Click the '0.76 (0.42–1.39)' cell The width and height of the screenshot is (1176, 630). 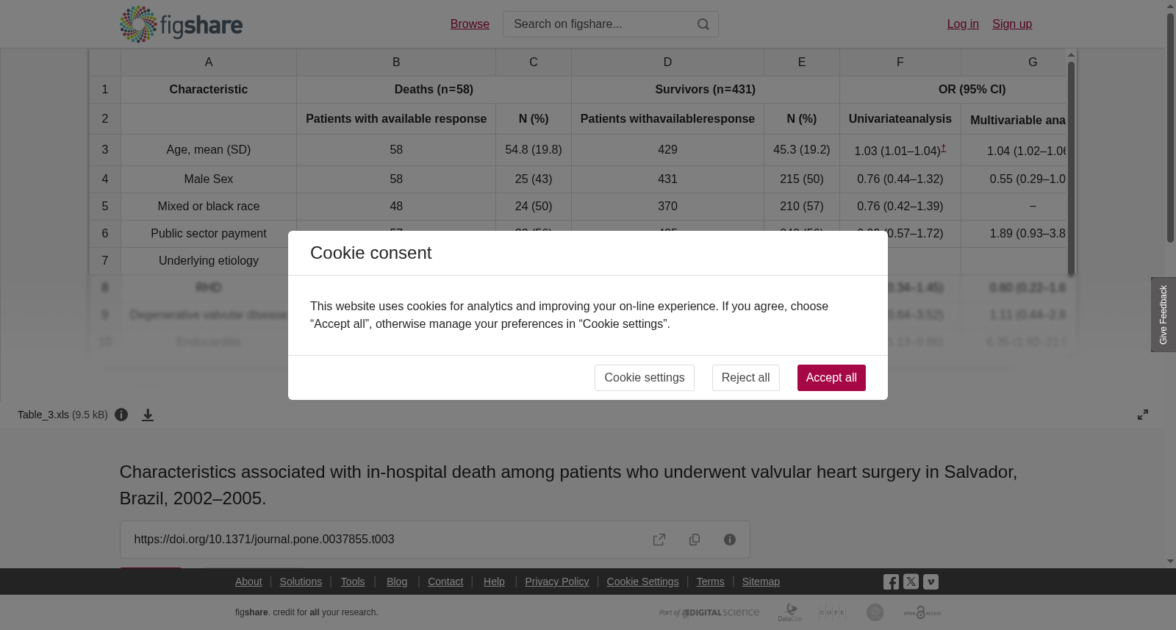point(900,207)
